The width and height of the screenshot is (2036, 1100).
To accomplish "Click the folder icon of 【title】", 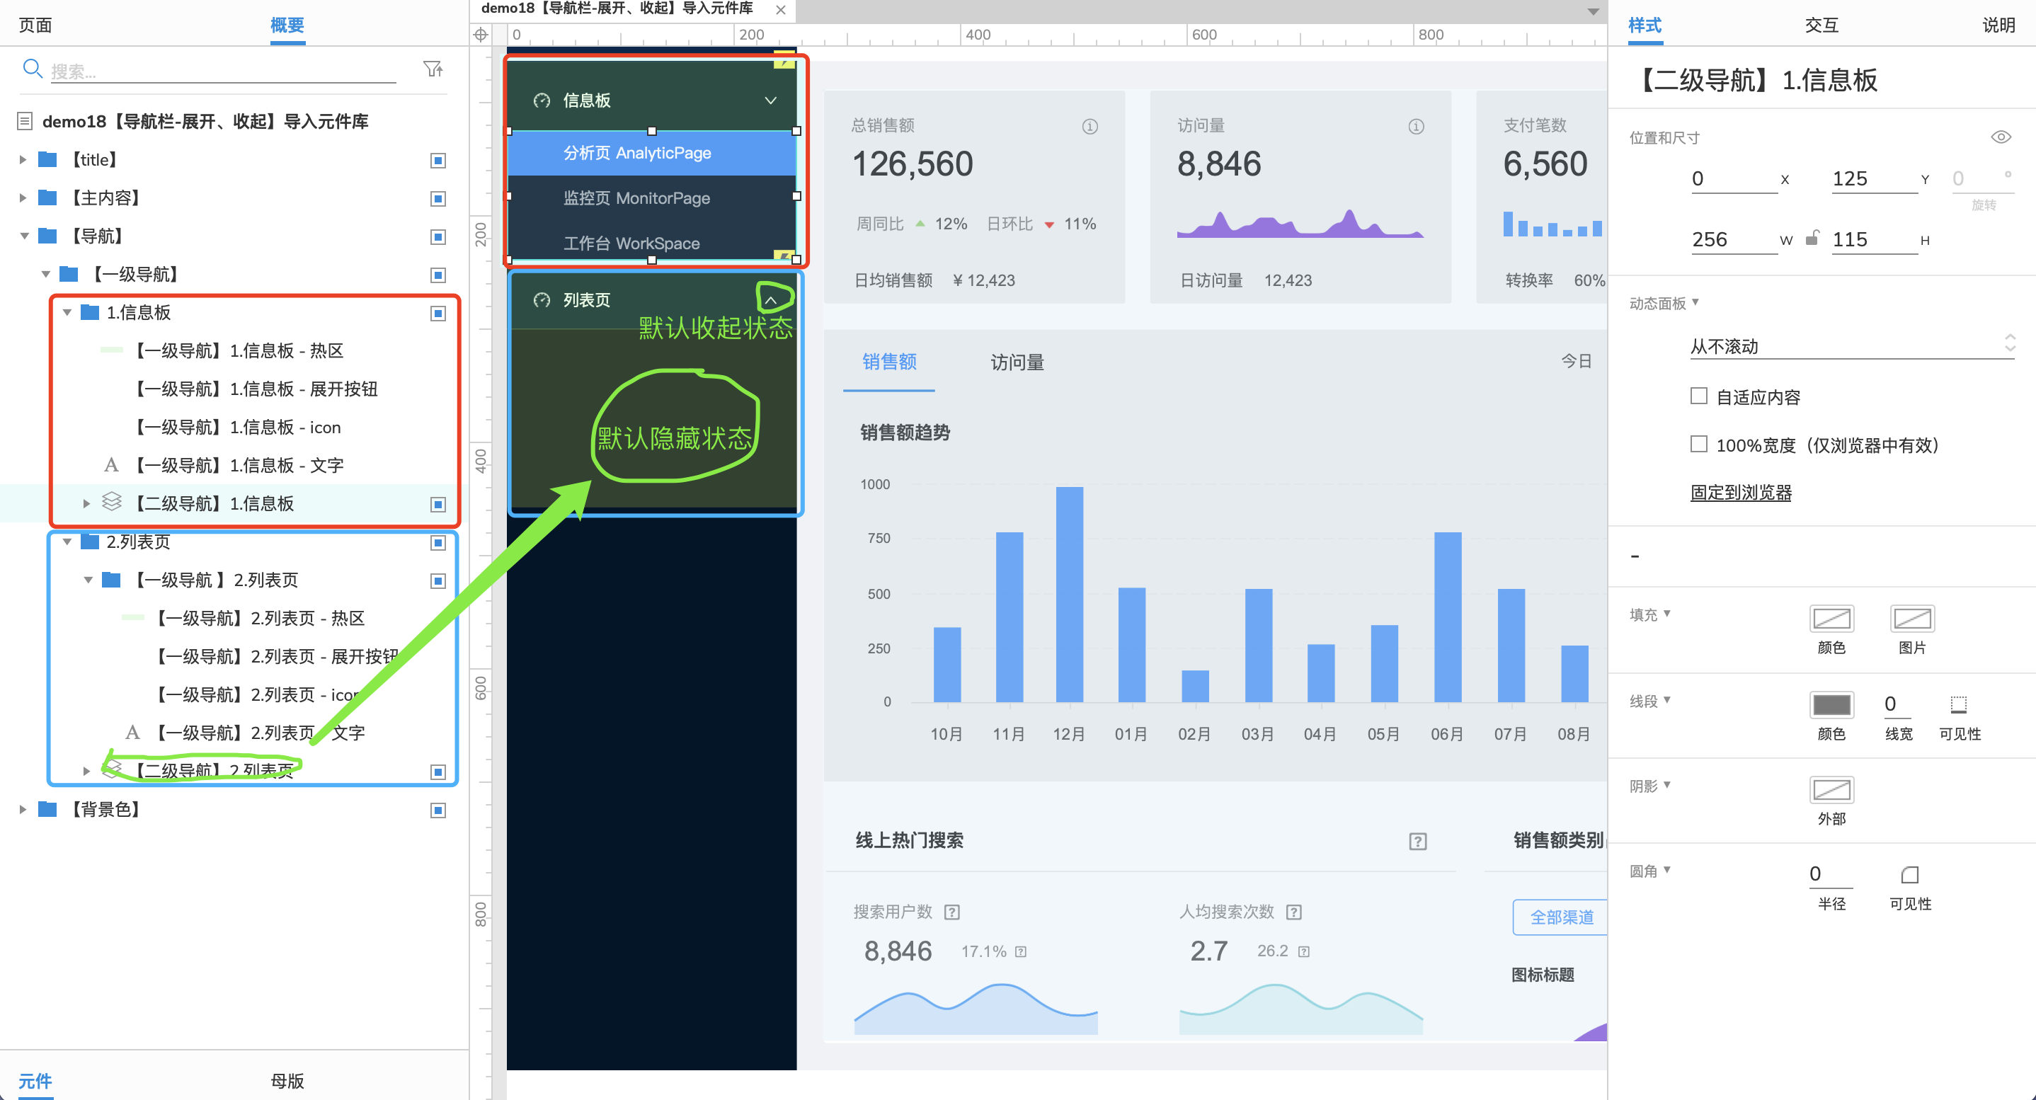I will tap(47, 160).
